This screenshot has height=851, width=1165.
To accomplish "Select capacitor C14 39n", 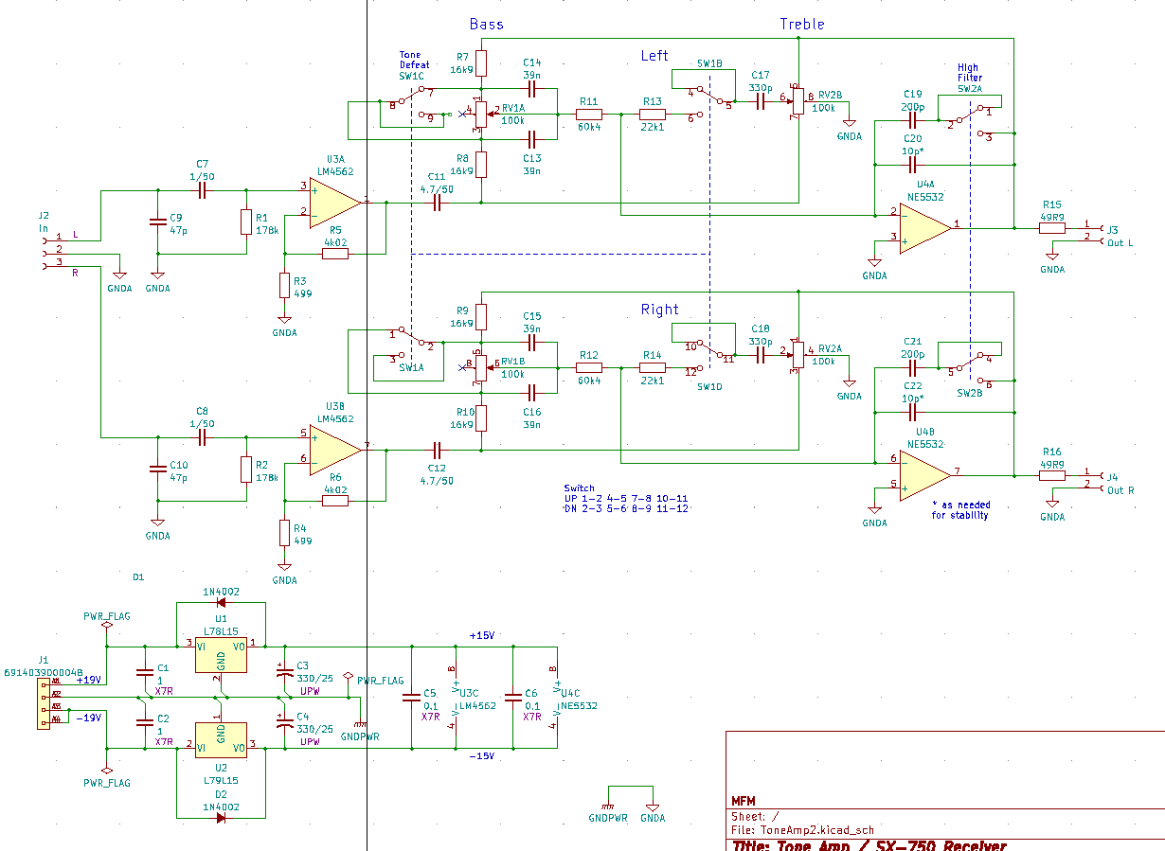I will click(531, 88).
